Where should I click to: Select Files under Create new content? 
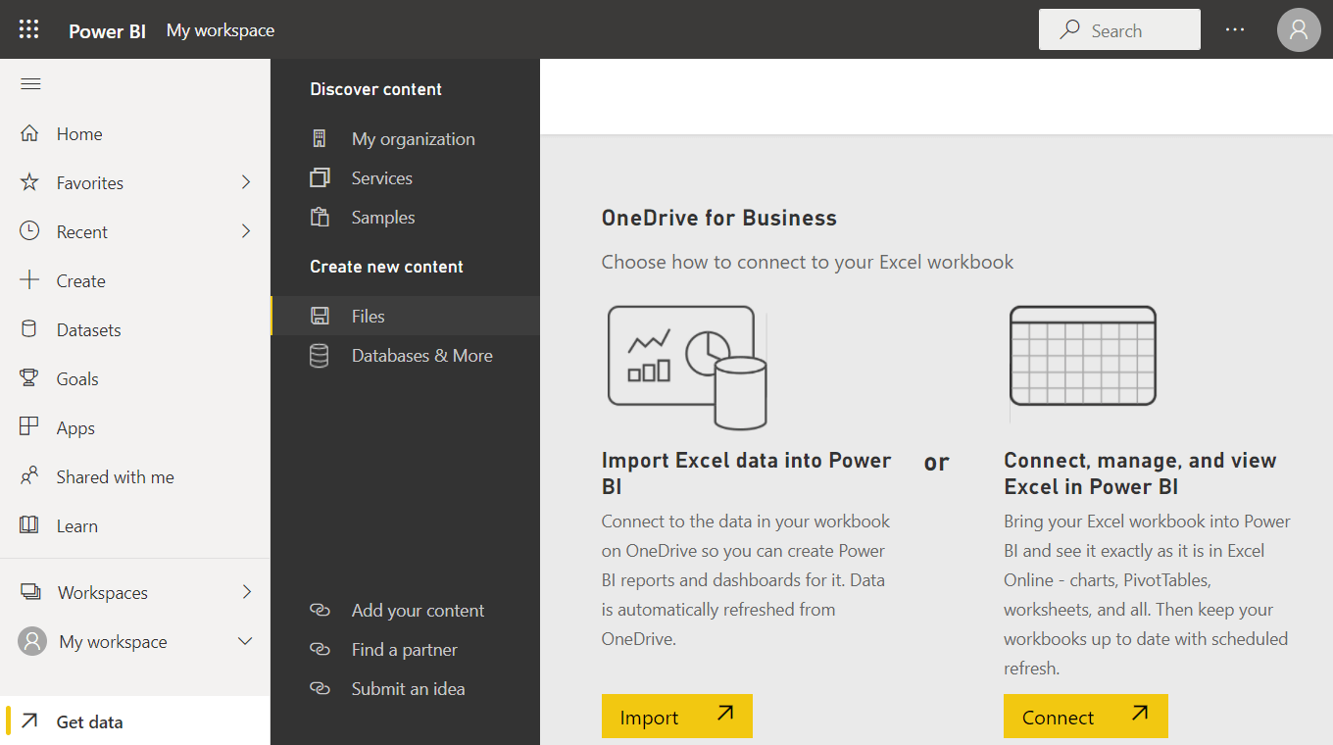[x=405, y=316]
